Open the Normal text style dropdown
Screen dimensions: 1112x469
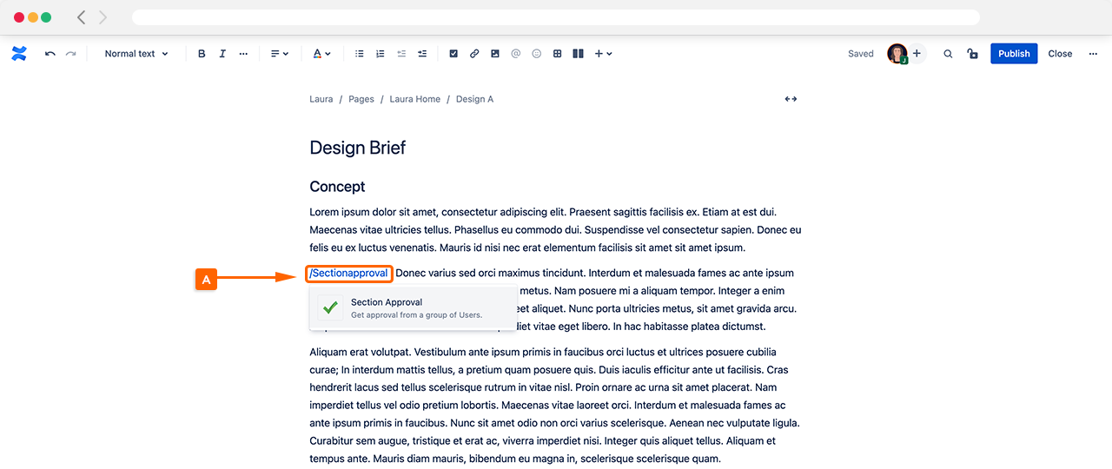coord(136,54)
